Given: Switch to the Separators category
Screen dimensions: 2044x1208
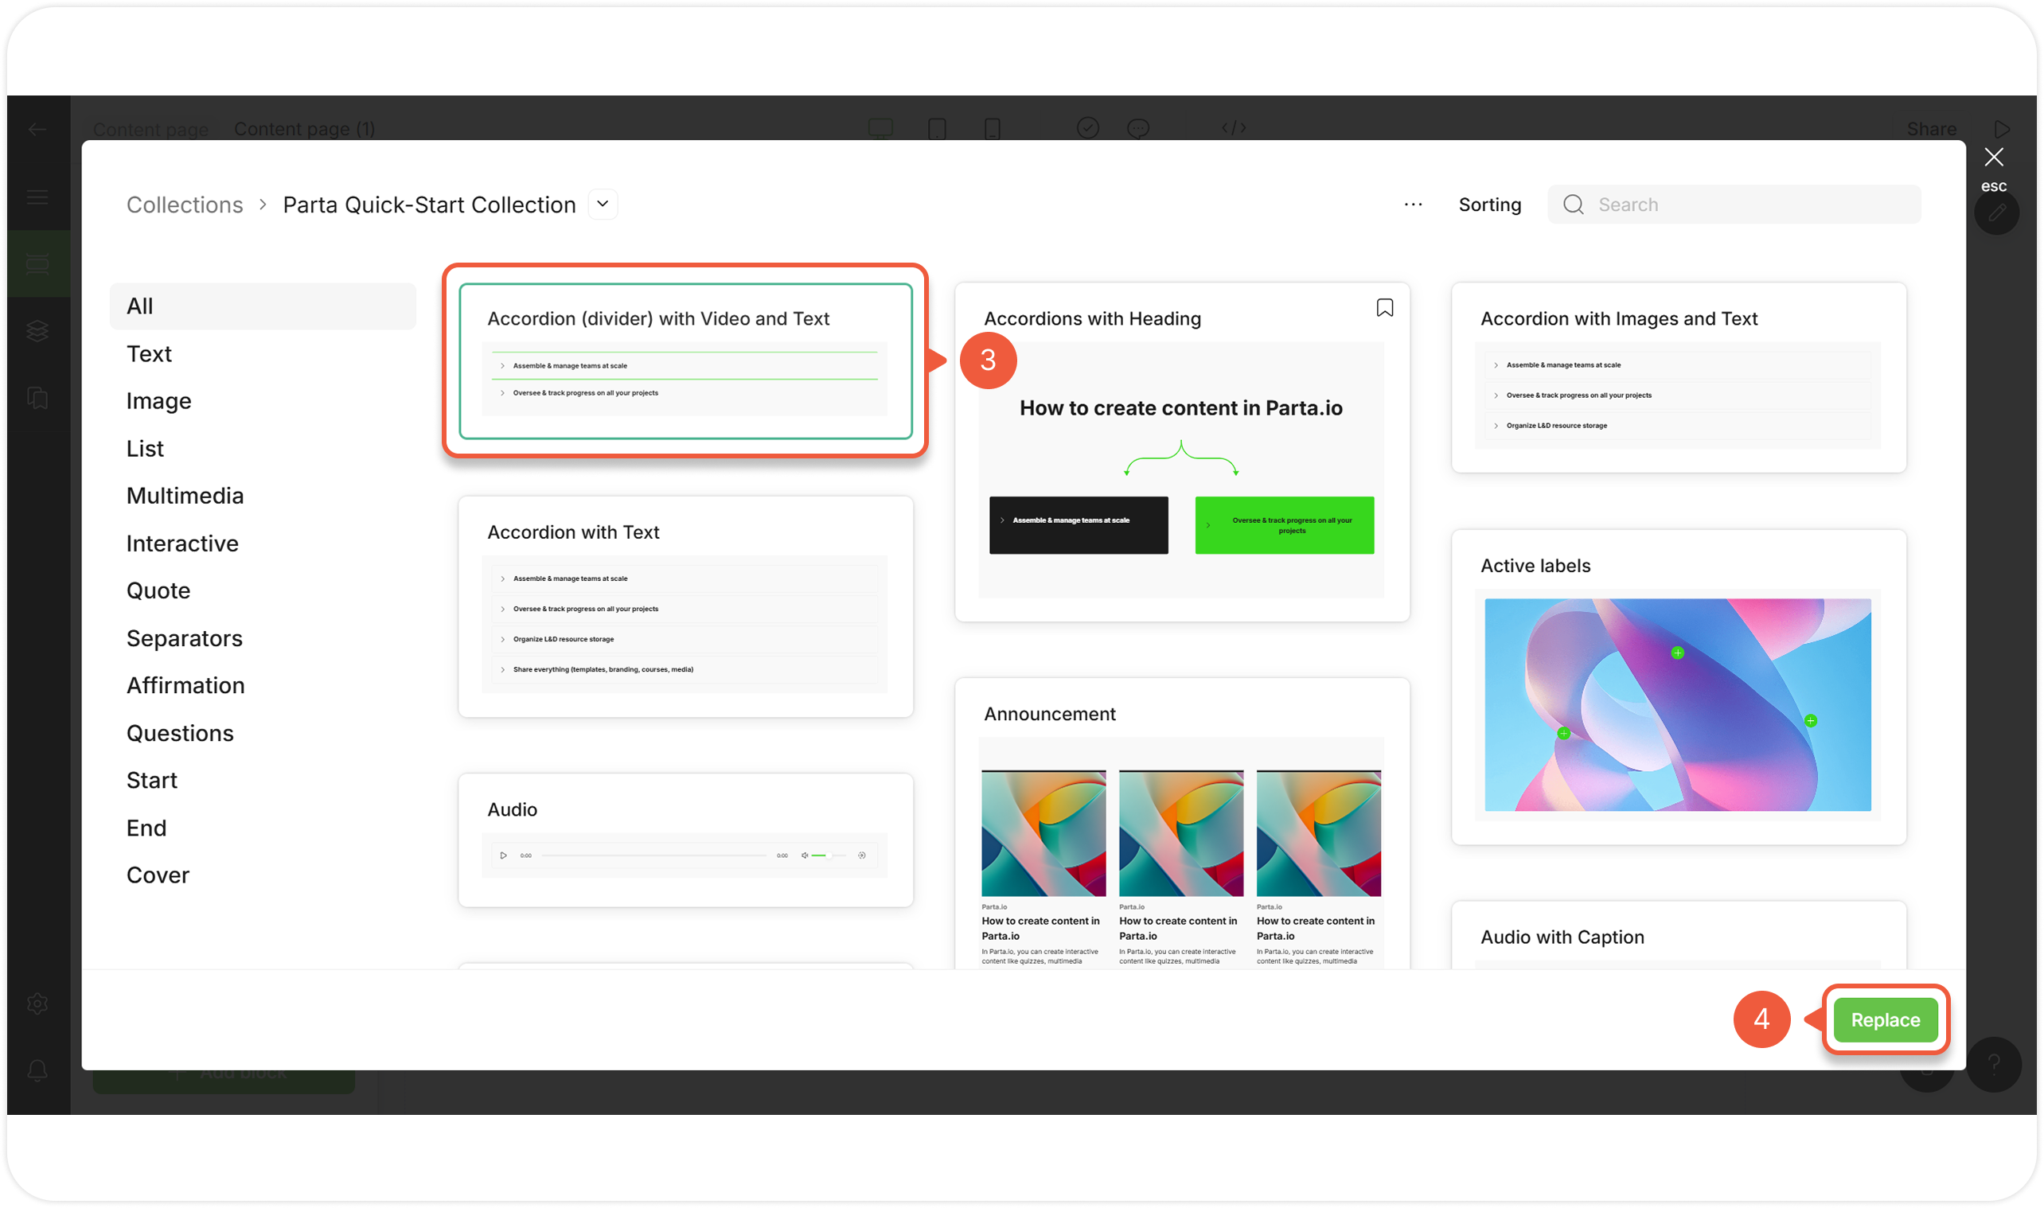Looking at the screenshot, I should coord(184,638).
